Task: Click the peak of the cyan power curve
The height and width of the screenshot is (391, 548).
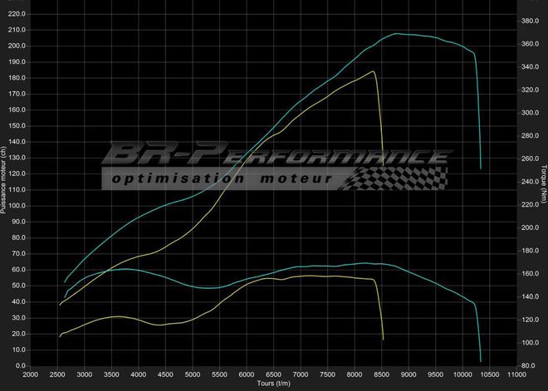Action: (x=397, y=34)
